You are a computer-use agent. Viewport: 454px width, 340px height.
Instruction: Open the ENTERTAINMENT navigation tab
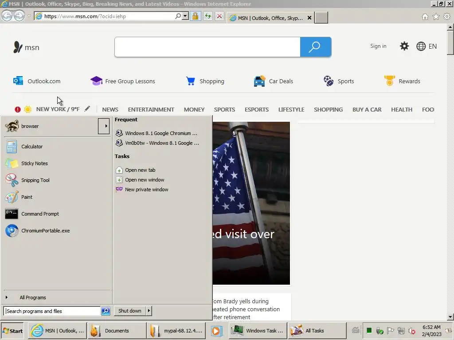coord(151,110)
